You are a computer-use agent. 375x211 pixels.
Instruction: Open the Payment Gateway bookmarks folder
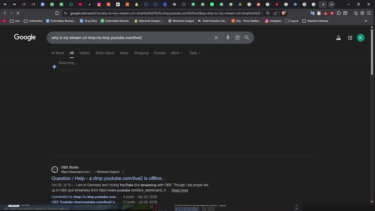pyautogui.click(x=315, y=21)
